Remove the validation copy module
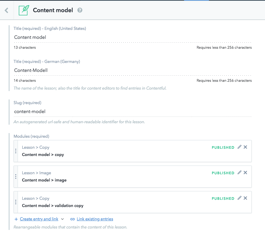 click(x=245, y=198)
